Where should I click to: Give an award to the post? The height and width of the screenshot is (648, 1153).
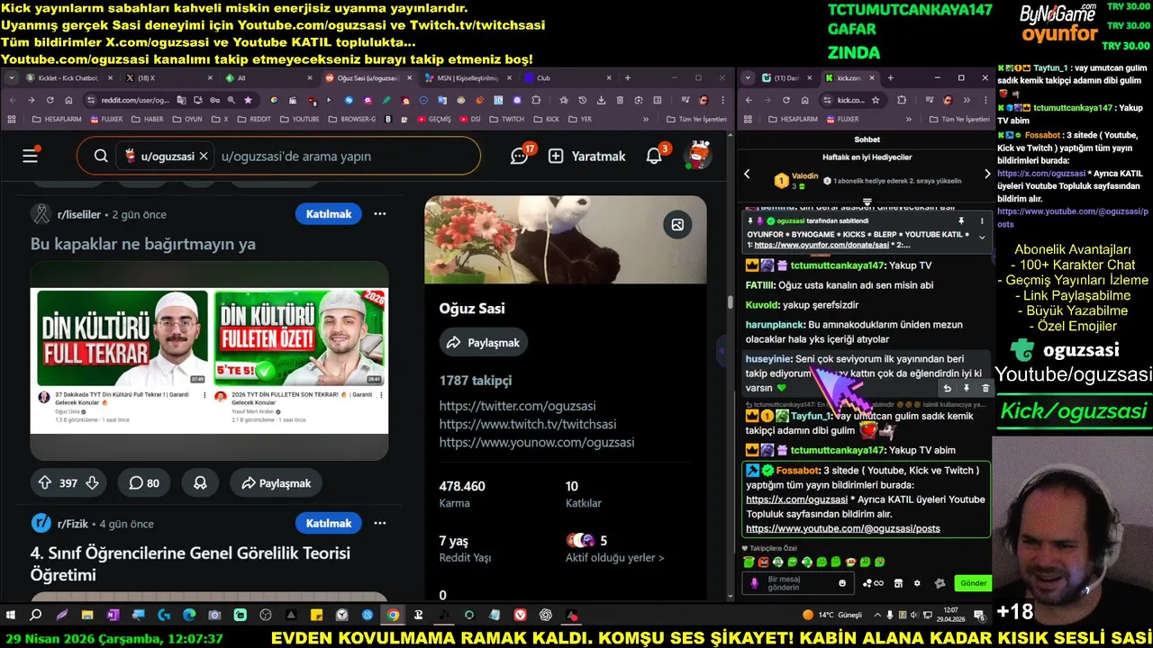[x=200, y=483]
